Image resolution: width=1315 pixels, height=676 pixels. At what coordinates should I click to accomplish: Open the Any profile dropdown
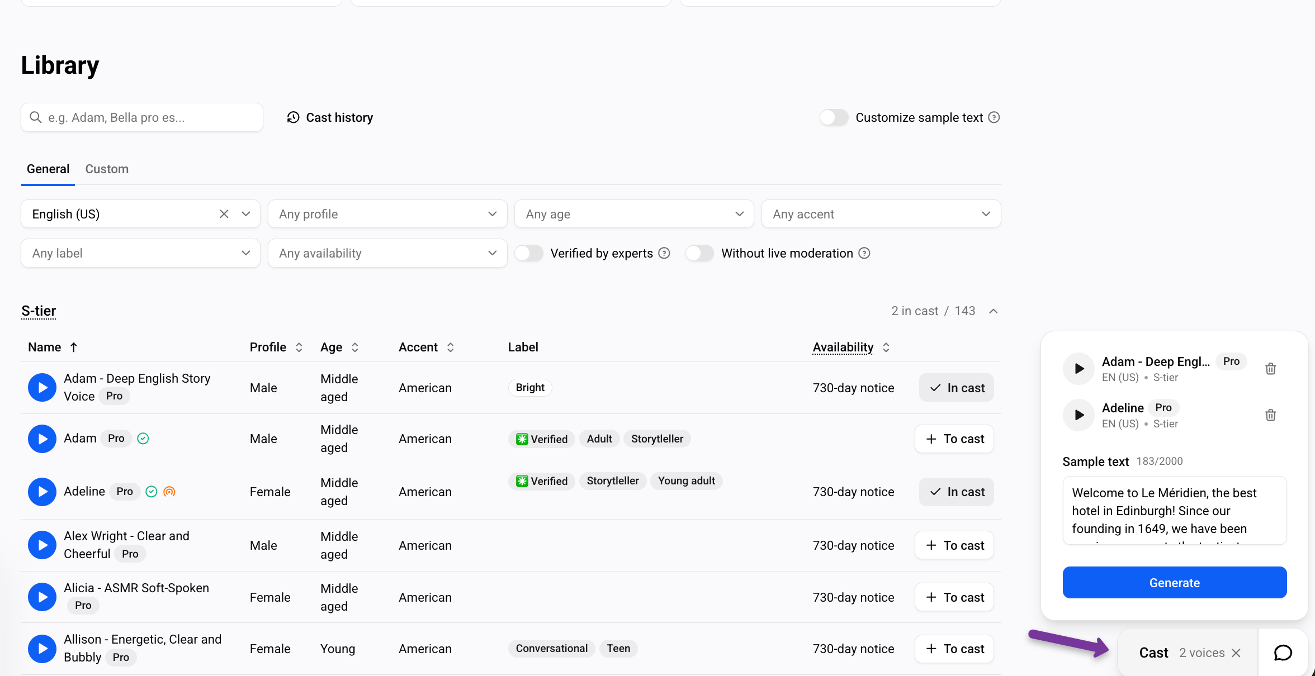coord(387,214)
